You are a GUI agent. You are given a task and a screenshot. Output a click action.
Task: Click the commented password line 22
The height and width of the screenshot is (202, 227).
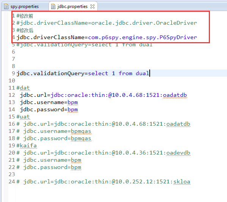point(49,167)
